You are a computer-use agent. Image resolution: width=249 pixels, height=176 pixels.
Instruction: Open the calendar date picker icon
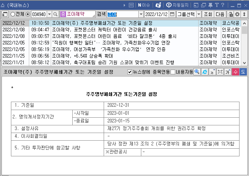click(x=172, y=15)
